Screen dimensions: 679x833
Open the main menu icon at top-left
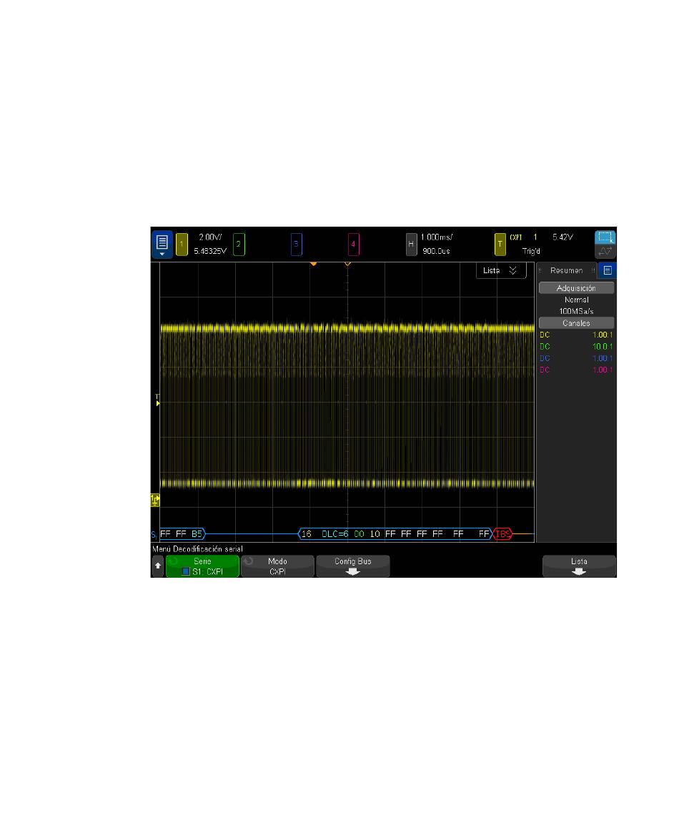162,245
